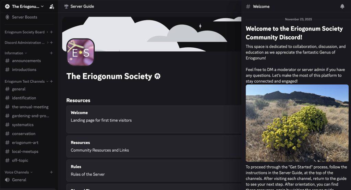This screenshot has width=351, height=190.
Task: View the yellow Eriogonum plant photo
Action: pyautogui.click(x=297, y=123)
